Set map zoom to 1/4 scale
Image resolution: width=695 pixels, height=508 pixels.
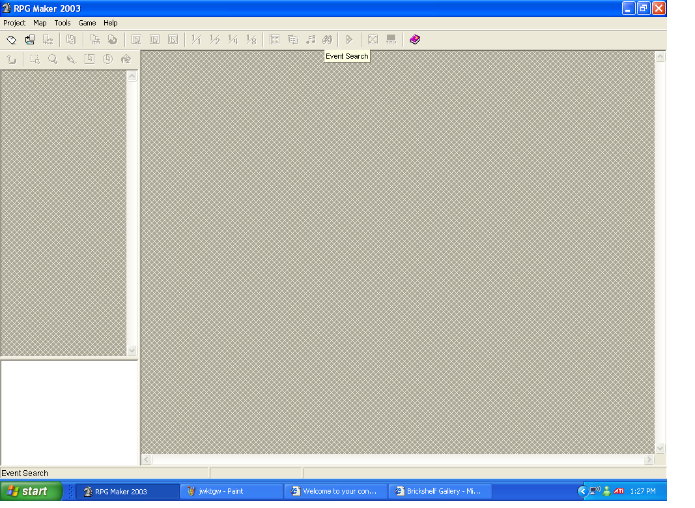(x=233, y=40)
